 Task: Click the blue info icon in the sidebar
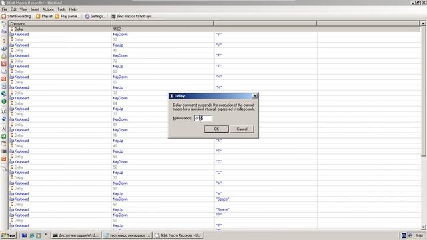4,49
